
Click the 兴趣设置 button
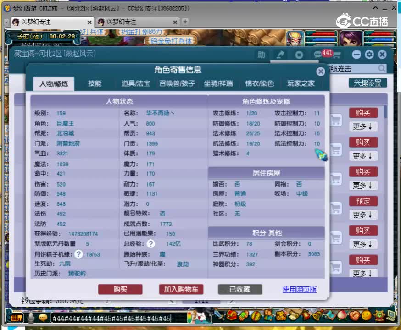(368, 83)
